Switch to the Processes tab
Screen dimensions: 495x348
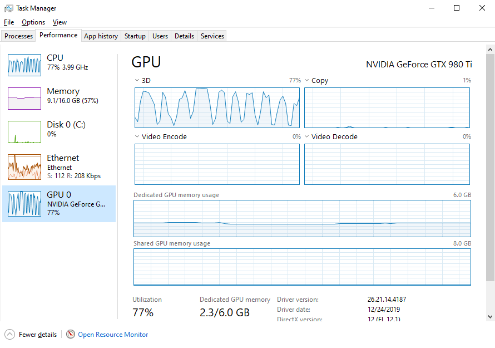(19, 36)
